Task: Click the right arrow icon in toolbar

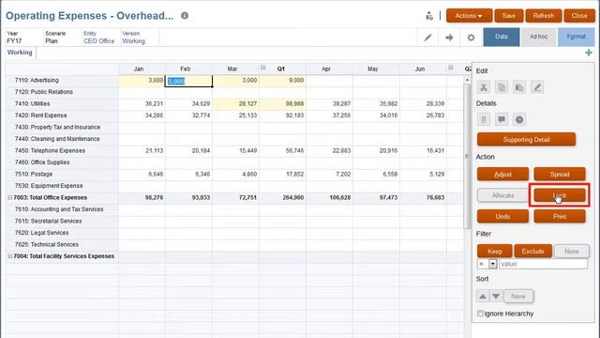Action: pos(449,38)
